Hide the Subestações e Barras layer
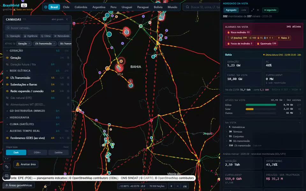Viewport: 306px width, 191px height. click(7, 84)
